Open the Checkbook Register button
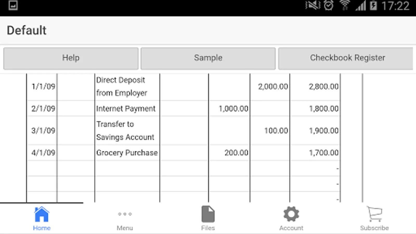The image size is (416, 234). [346, 58]
